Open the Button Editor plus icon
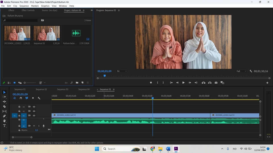Viewport: 273px width, 153px height. coord(267,83)
